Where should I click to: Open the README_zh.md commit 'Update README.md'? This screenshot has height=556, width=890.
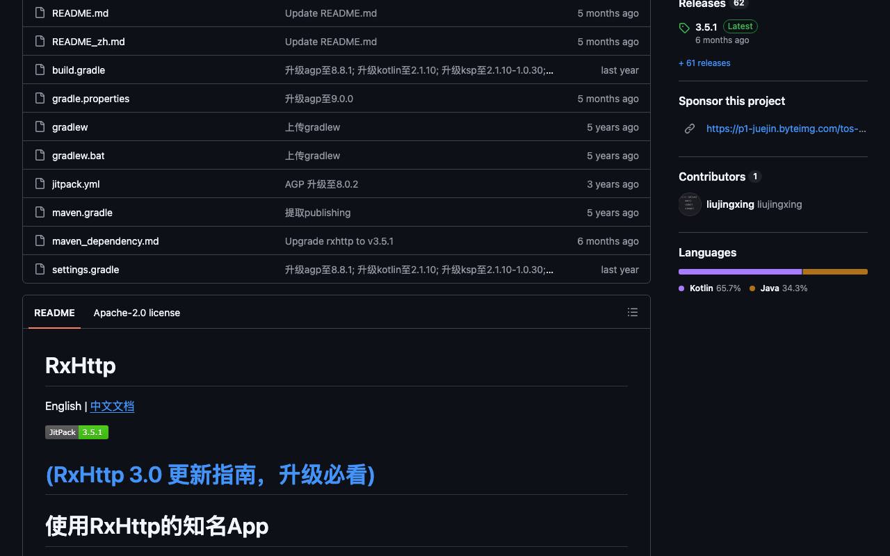pyautogui.click(x=331, y=42)
